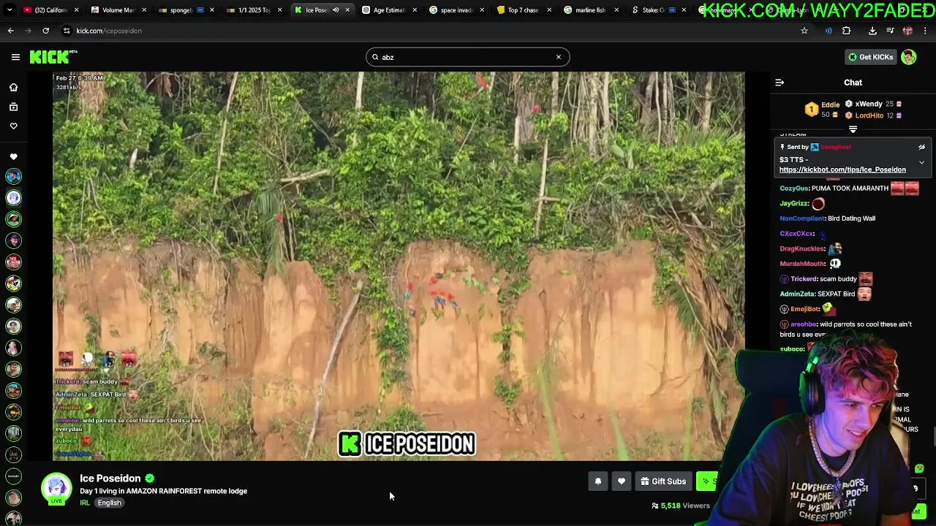This screenshot has height=526, width=936.
Task: Click MurdahMouth username in chat
Action: [802, 264]
